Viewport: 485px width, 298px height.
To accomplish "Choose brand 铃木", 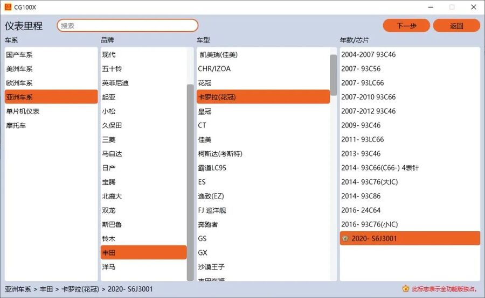I will (143, 238).
